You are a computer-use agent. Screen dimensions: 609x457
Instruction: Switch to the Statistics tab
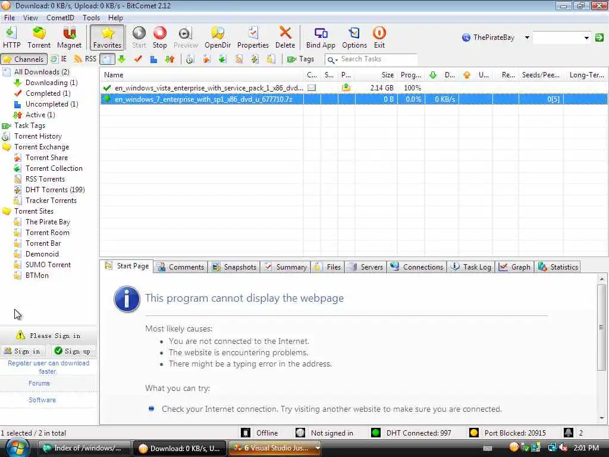[x=558, y=267]
